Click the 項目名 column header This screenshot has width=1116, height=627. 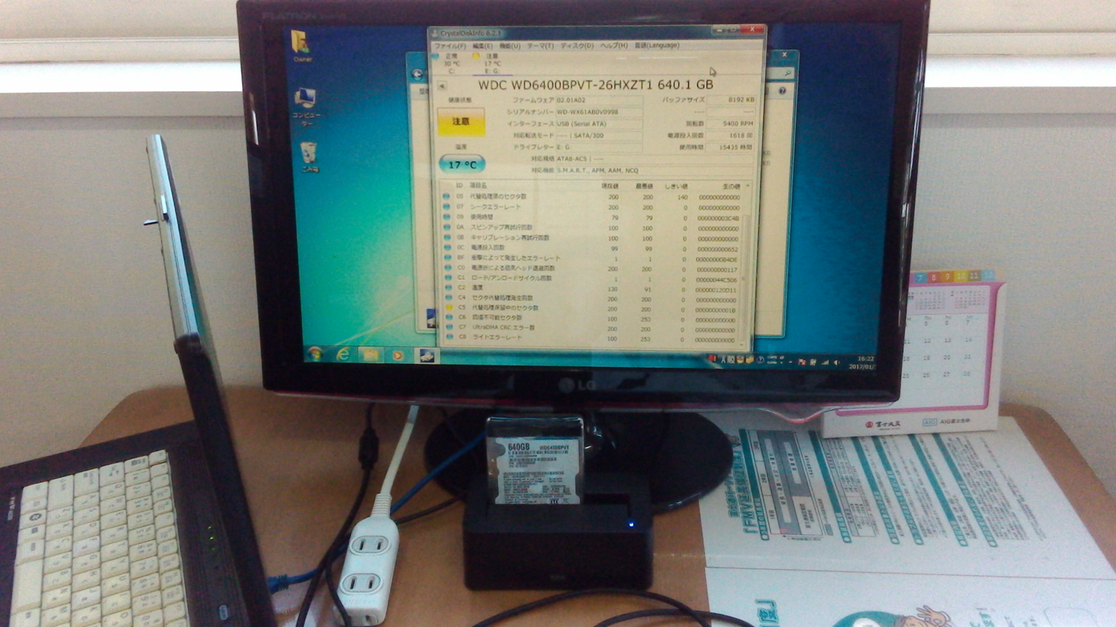point(478,185)
